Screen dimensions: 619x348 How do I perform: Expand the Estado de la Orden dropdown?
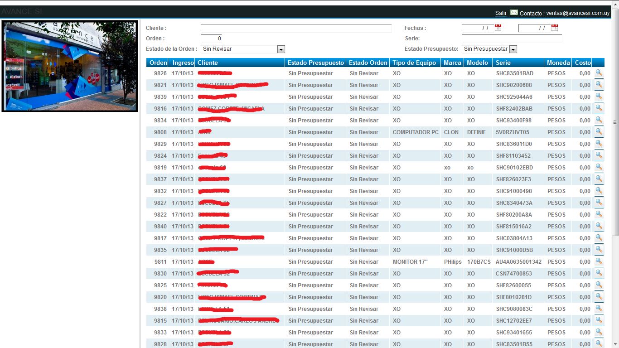coord(281,49)
